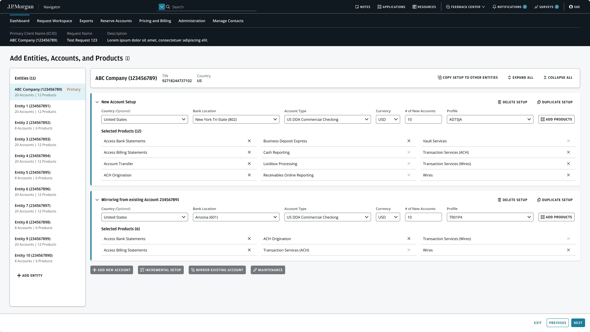
Task: Delete the New Account Setup section
Action: (512, 102)
